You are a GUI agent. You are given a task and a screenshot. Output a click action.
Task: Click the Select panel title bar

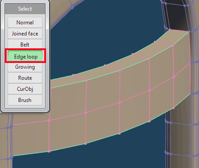pos(25,9)
